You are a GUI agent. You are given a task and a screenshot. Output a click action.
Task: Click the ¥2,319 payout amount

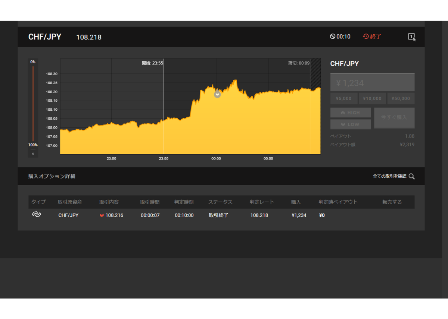click(x=407, y=144)
